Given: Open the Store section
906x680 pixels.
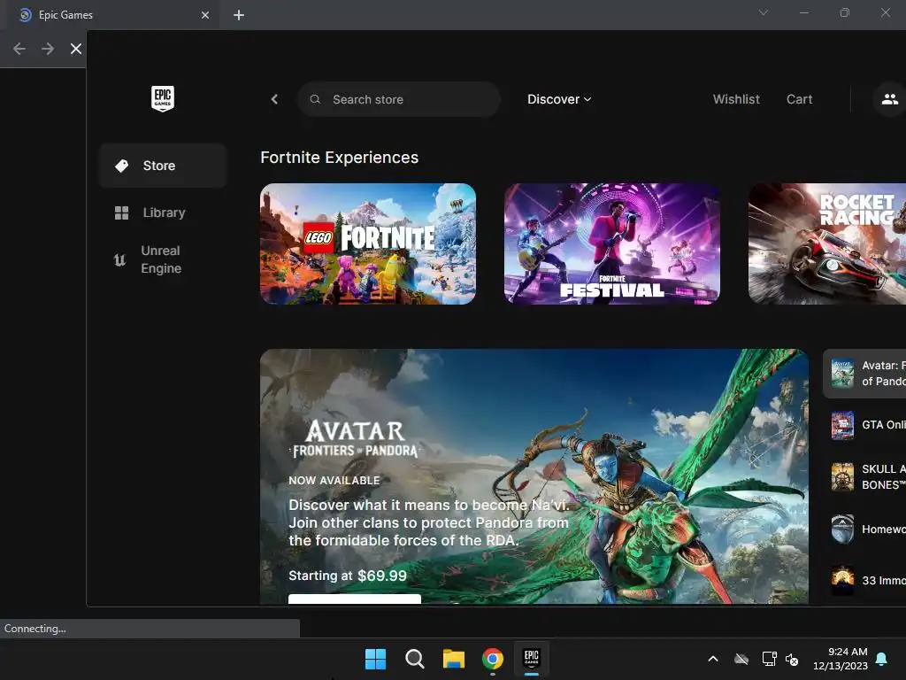Looking at the screenshot, I should pos(163,166).
